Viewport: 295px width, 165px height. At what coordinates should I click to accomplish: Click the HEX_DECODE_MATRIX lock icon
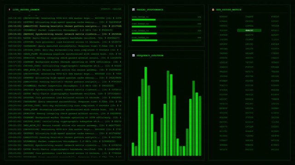[213, 10]
